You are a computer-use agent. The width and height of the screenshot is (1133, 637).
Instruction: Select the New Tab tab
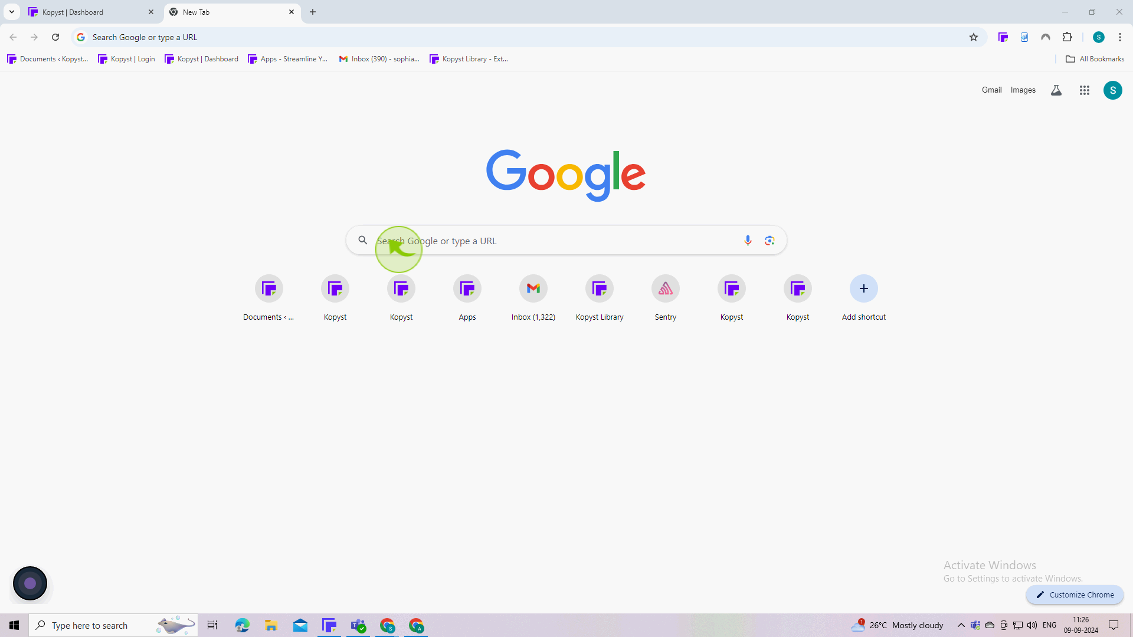(x=233, y=12)
